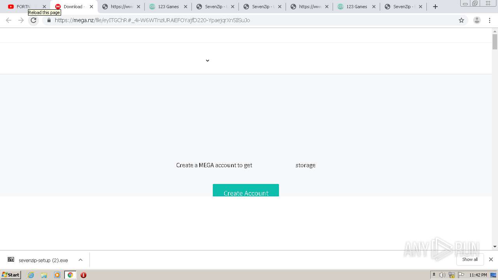The width and height of the screenshot is (498, 280).
Task: Open Windows Media Player from the taskbar
Action: [x=57, y=275]
